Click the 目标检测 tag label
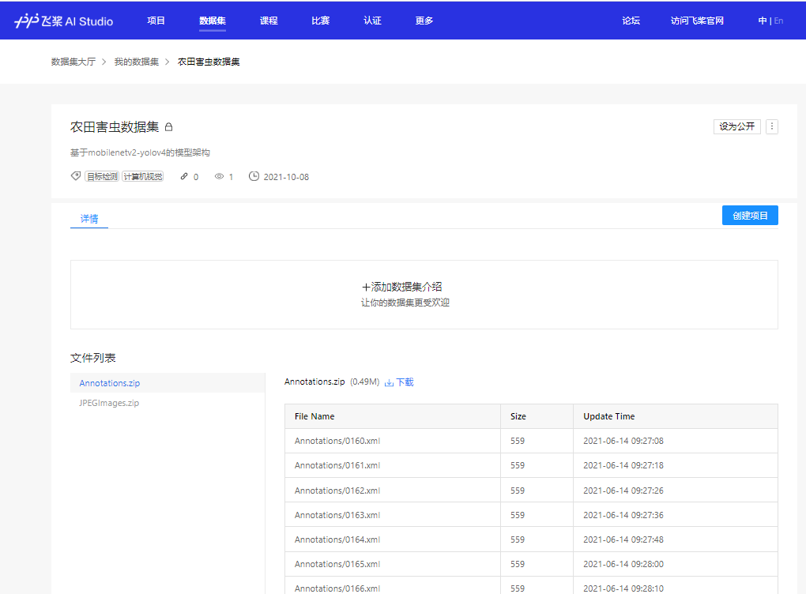Viewport: 806px width, 594px height. pyautogui.click(x=102, y=176)
